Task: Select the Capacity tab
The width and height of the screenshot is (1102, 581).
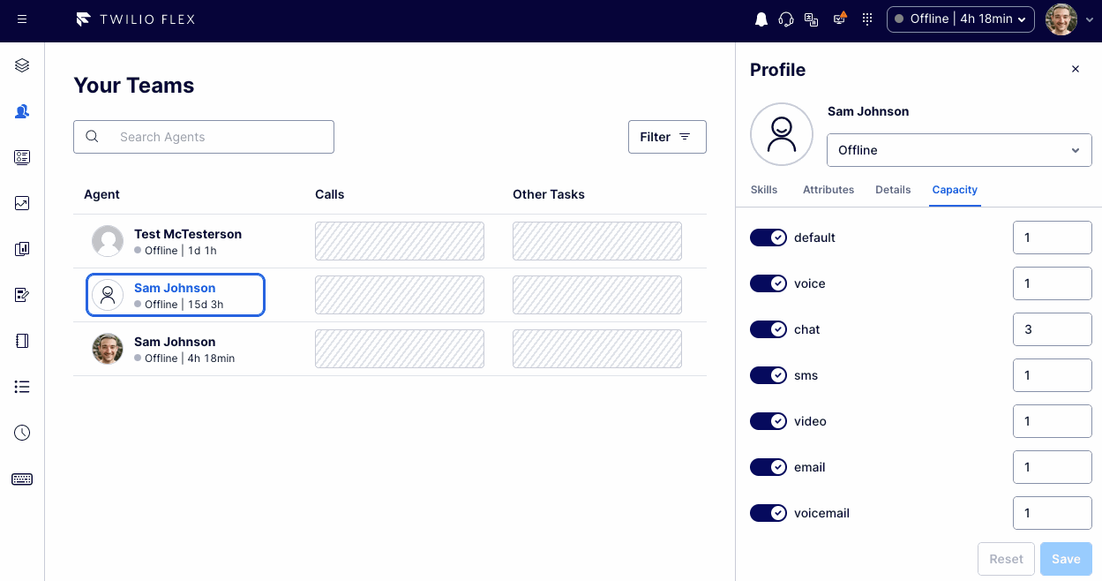Action: [x=955, y=190]
